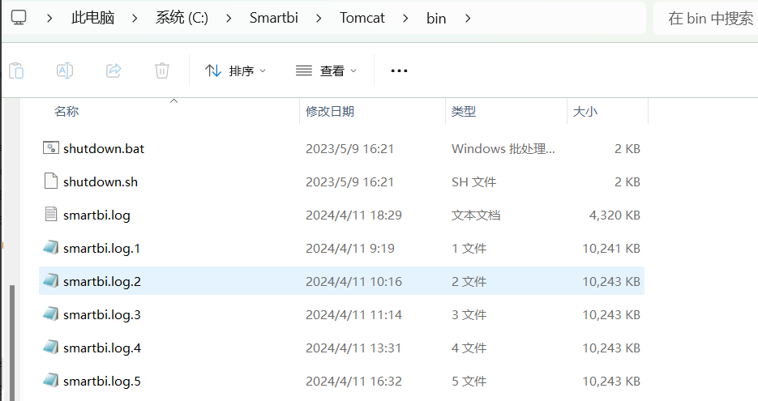The height and width of the screenshot is (401, 758).
Task: Click the smartbi.log.1 file icon
Action: point(51,247)
